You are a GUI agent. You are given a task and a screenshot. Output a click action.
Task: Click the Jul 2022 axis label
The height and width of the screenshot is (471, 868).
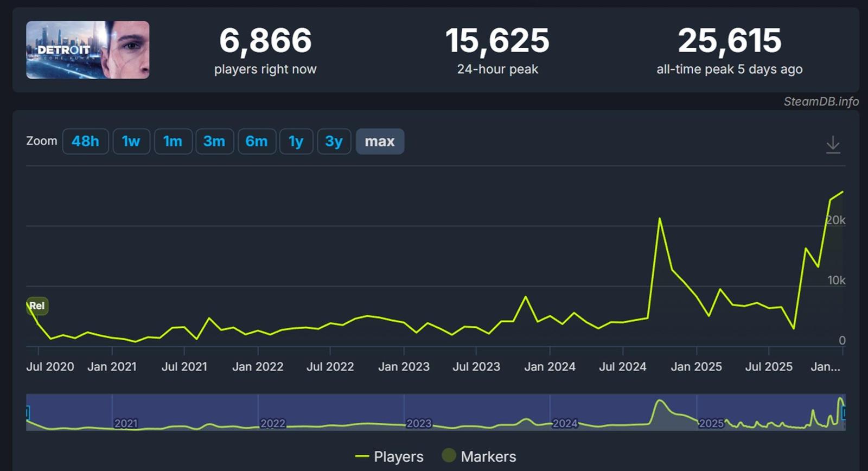[x=330, y=367]
